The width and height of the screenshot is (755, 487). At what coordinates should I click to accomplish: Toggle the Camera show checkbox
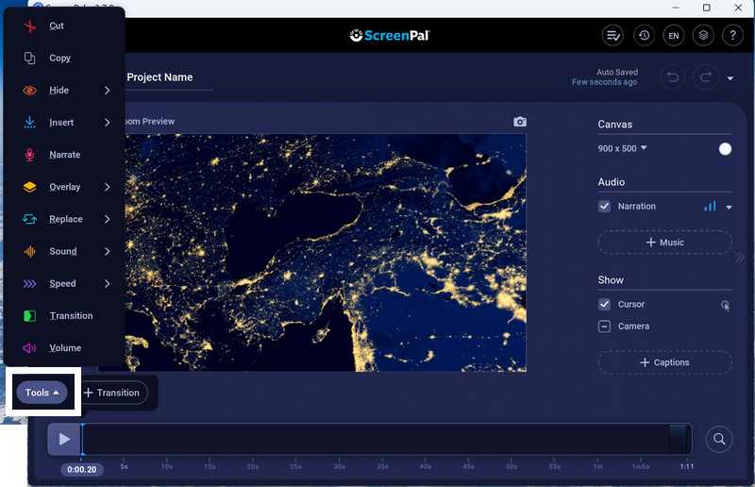(x=605, y=327)
